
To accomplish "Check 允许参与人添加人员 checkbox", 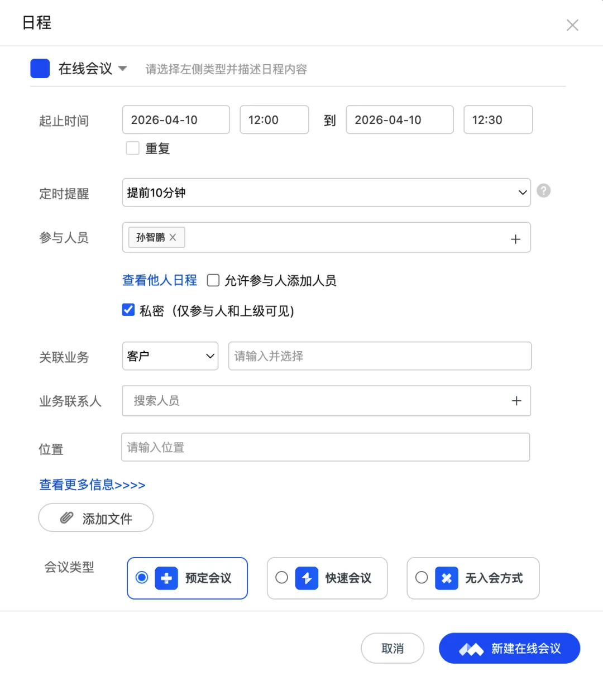I will coord(213,280).
